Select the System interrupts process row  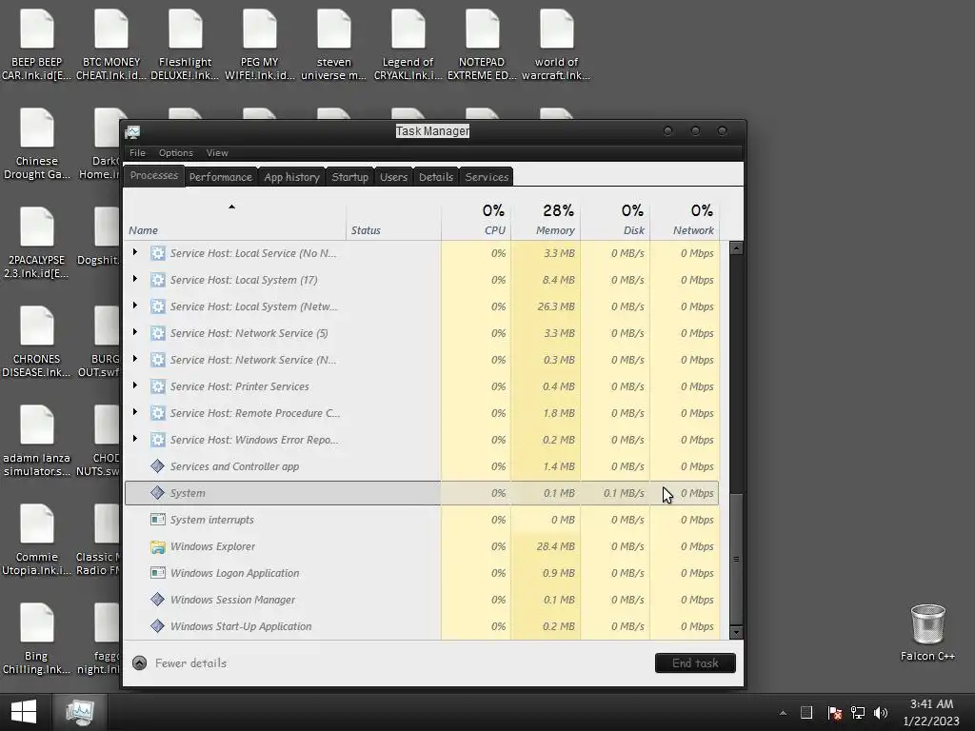(x=422, y=520)
